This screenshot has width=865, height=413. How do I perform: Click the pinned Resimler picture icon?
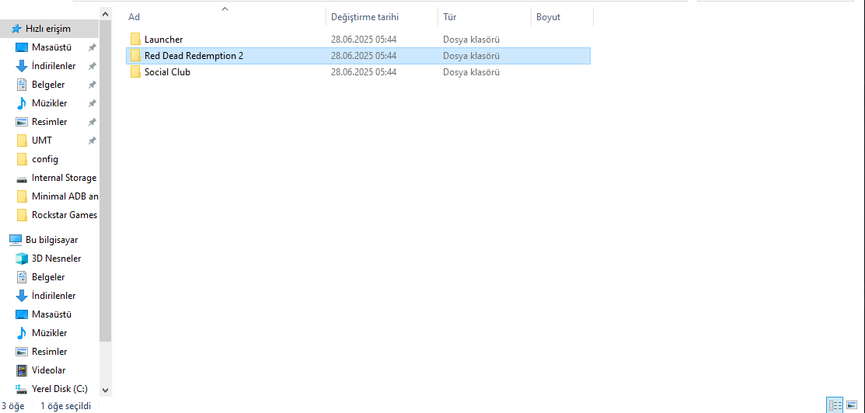22,122
